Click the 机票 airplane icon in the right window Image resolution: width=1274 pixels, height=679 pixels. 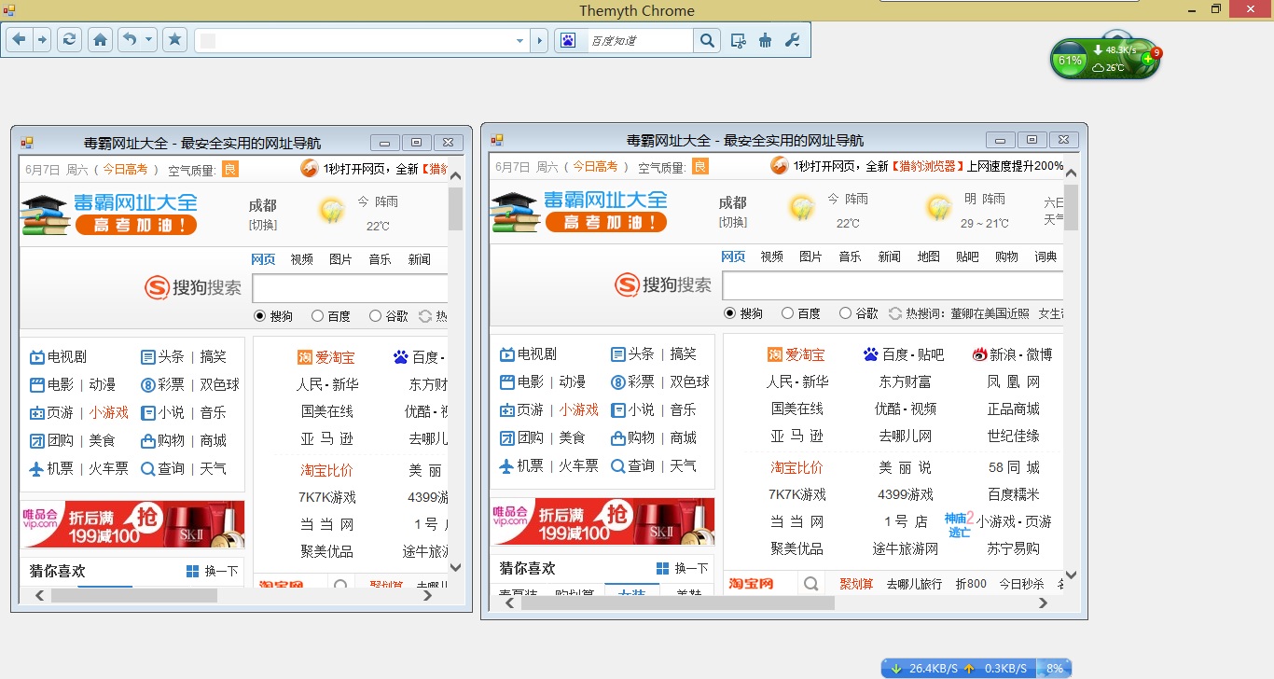(x=506, y=465)
